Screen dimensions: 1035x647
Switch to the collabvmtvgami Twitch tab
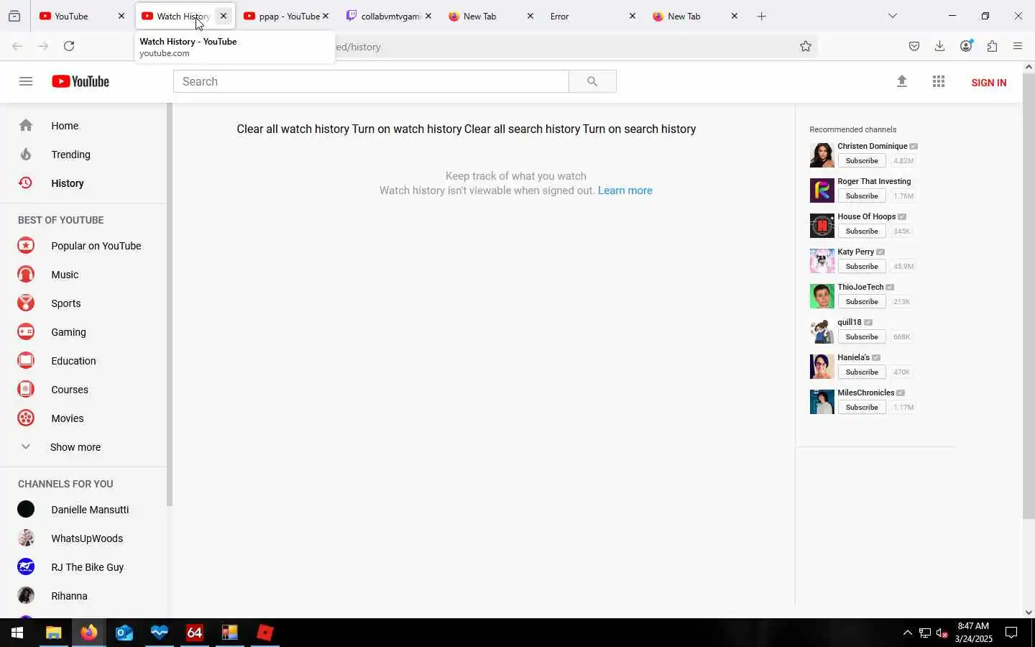pos(388,16)
